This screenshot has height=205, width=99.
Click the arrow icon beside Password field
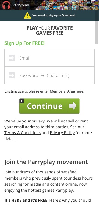pos(12,75)
